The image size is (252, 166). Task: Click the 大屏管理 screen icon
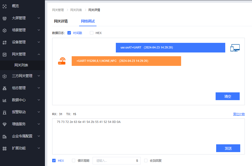click(5, 18)
